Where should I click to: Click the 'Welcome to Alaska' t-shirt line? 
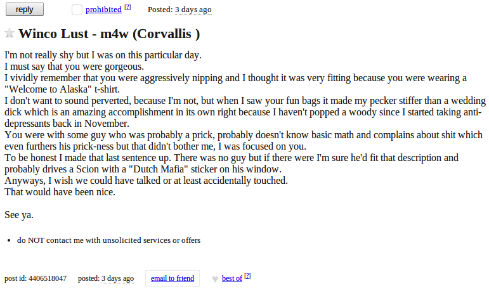62,89
